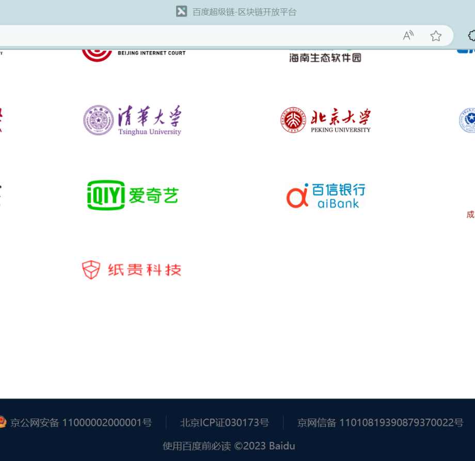Click the 纸贵科技 partner logo
The image size is (475, 461).
(132, 269)
